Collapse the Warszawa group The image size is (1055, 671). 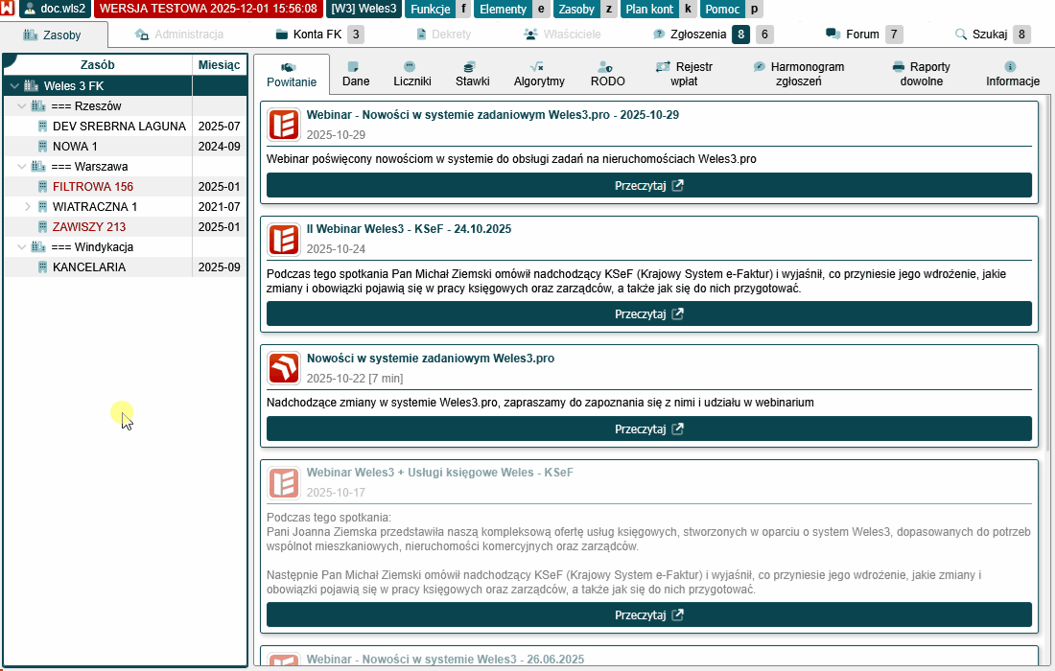pos(21,167)
